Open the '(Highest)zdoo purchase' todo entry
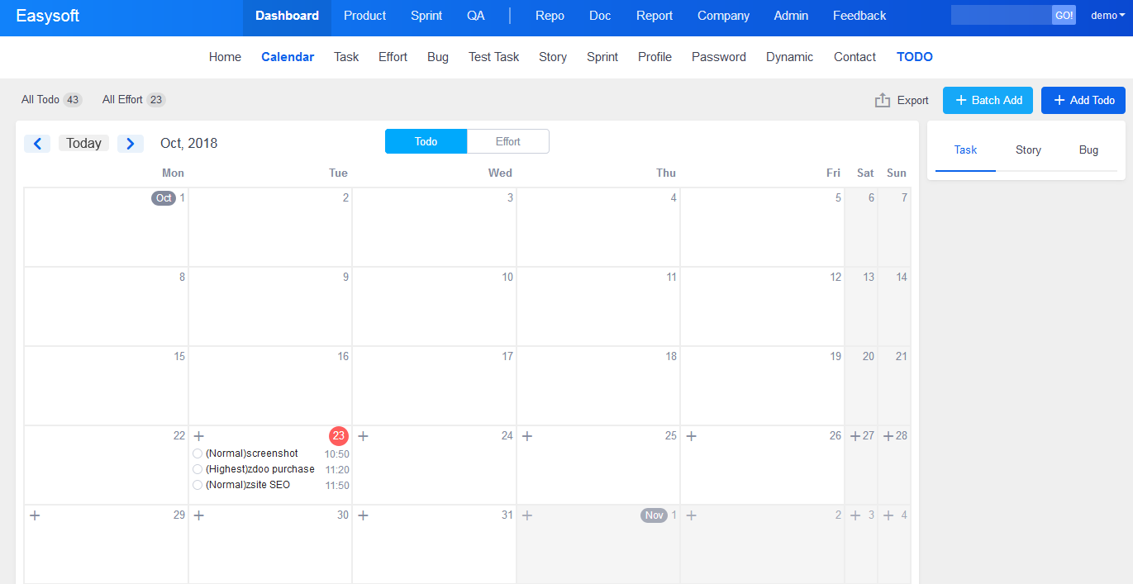The image size is (1133, 584). pos(260,469)
